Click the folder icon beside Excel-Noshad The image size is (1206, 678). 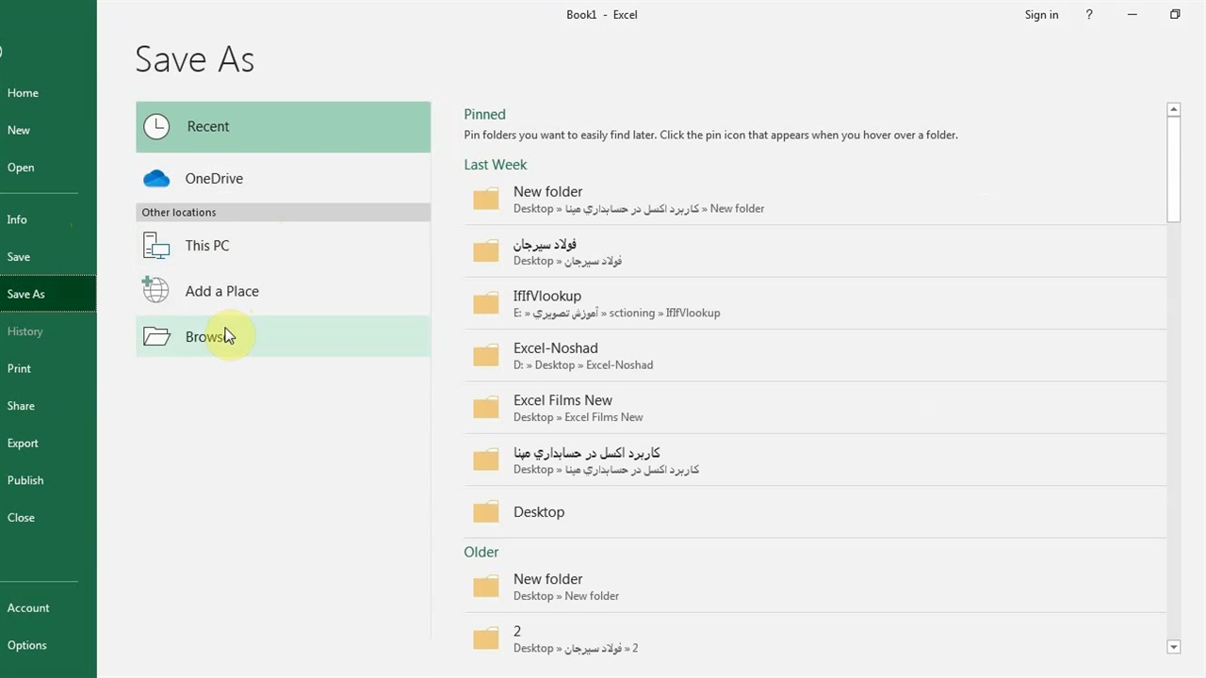coord(486,355)
